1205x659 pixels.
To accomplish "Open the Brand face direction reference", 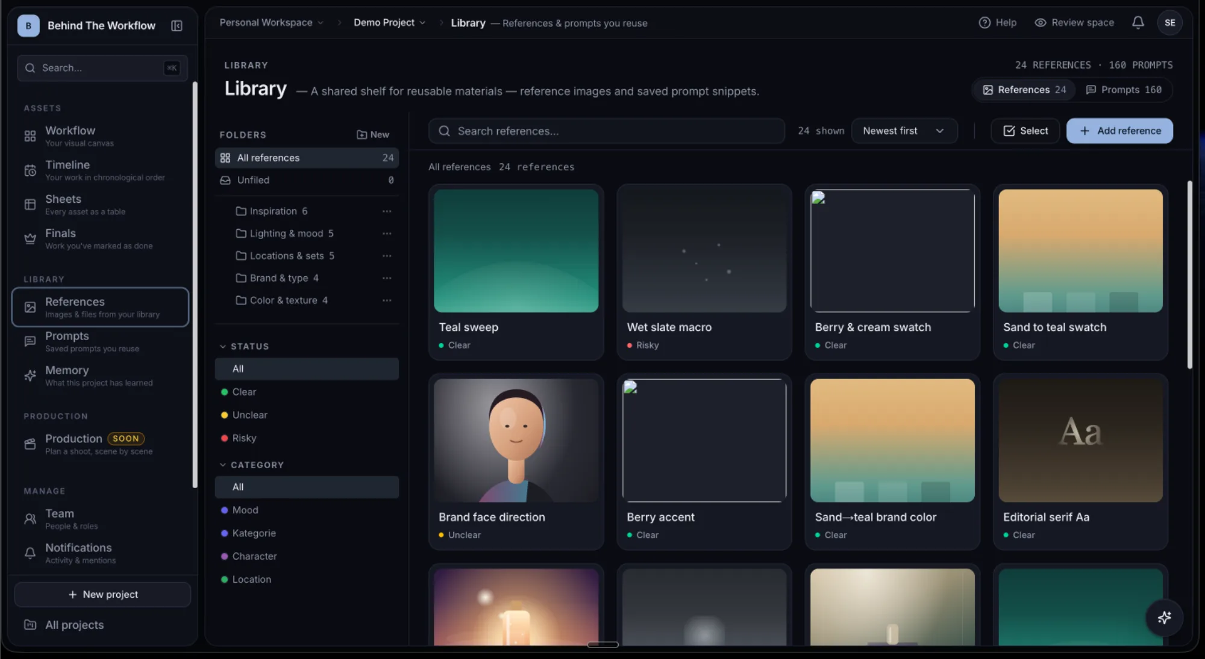I will (x=516, y=462).
